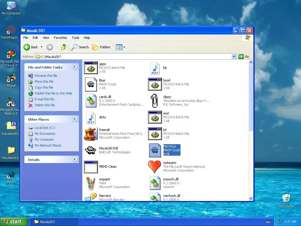Open the Search pane
The height and width of the screenshot is (226, 301).
tap(80, 47)
